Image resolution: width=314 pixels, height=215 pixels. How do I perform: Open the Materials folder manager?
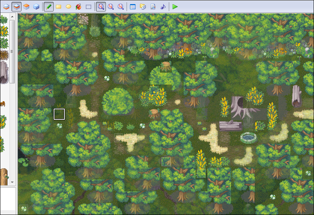click(x=143, y=7)
